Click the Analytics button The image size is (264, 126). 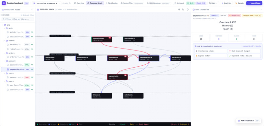point(226,3)
